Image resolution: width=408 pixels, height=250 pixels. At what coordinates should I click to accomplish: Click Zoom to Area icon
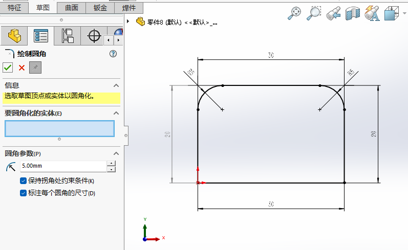[313, 13]
